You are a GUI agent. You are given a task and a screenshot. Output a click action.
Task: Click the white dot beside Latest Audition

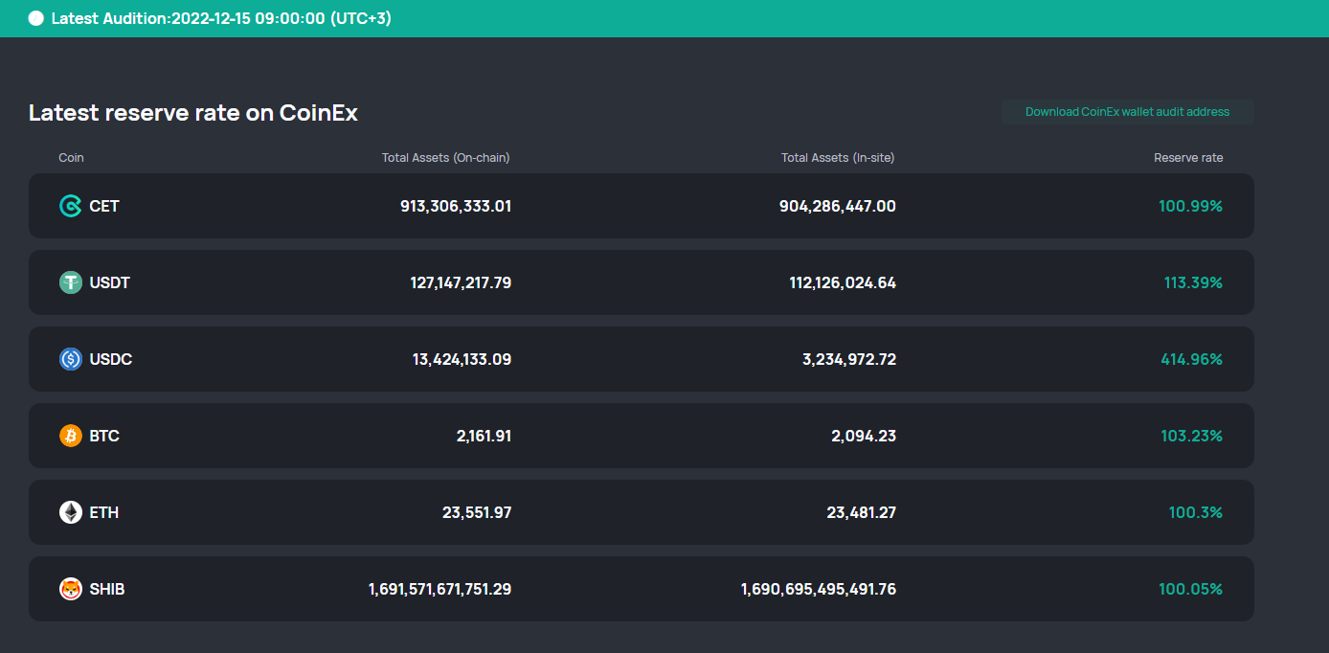click(36, 19)
